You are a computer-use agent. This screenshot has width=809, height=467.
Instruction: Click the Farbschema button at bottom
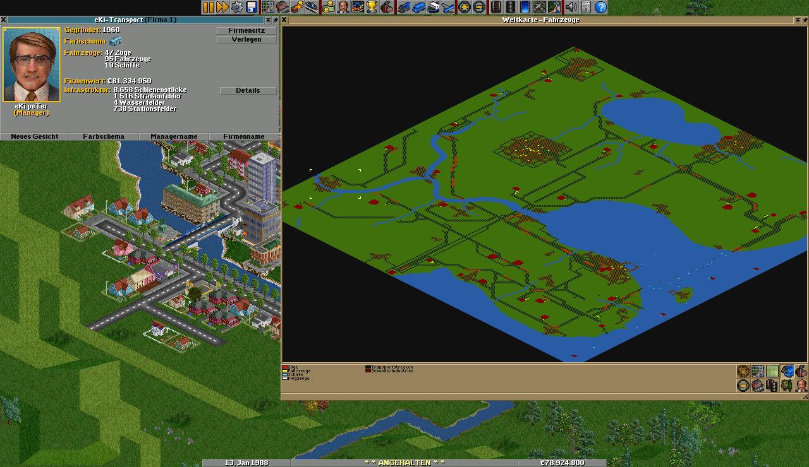[104, 137]
